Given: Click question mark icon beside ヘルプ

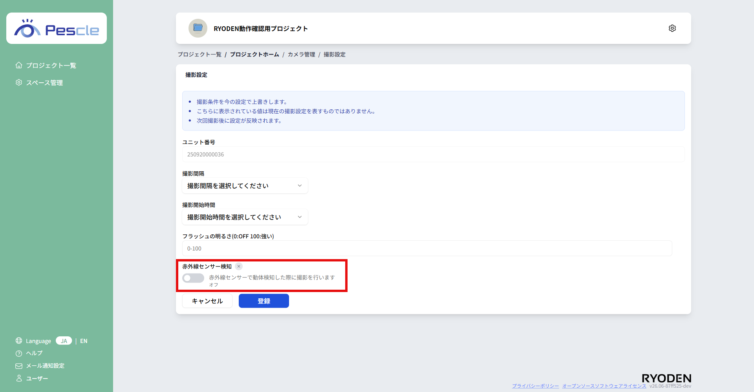Looking at the screenshot, I should [x=19, y=353].
